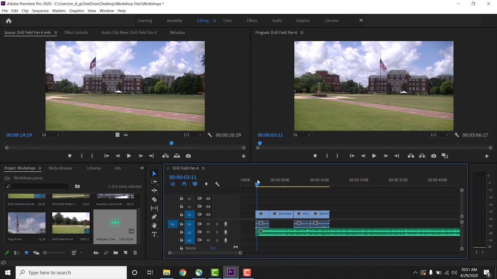The width and height of the screenshot is (497, 279).
Task: Select the Razor tool in the tools panel
Action: click(154, 200)
